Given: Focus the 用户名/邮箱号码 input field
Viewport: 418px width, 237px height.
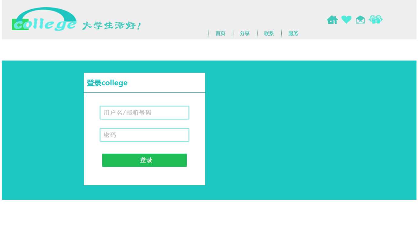Looking at the screenshot, I should click(144, 113).
